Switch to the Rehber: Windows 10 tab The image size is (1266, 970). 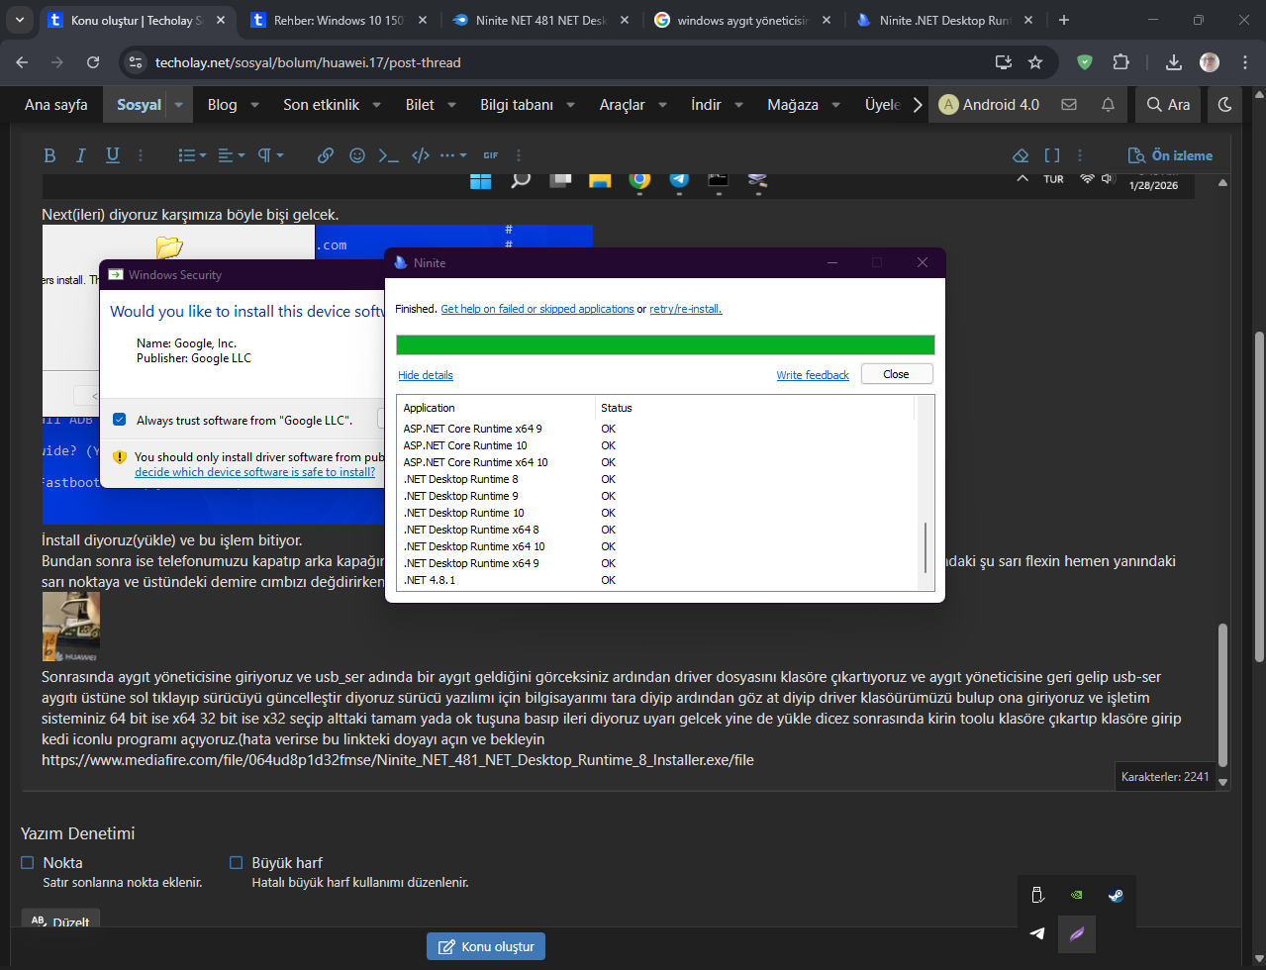339,20
